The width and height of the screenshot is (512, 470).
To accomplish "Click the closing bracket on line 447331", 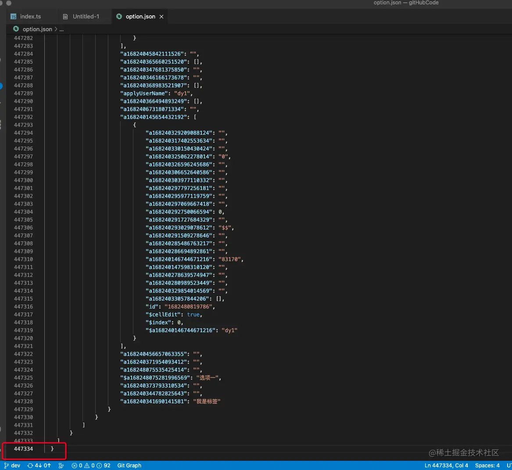I will coord(84,425).
